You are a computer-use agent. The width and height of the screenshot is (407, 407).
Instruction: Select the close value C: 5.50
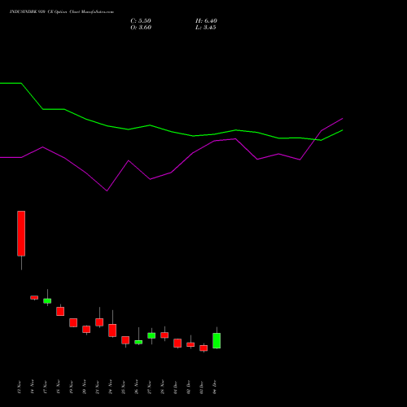pyautogui.click(x=141, y=21)
